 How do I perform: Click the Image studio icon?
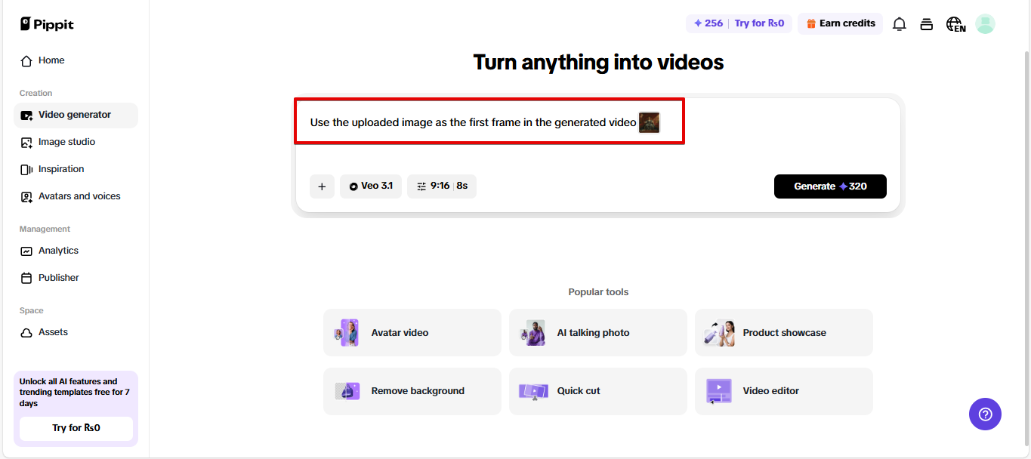pos(26,142)
